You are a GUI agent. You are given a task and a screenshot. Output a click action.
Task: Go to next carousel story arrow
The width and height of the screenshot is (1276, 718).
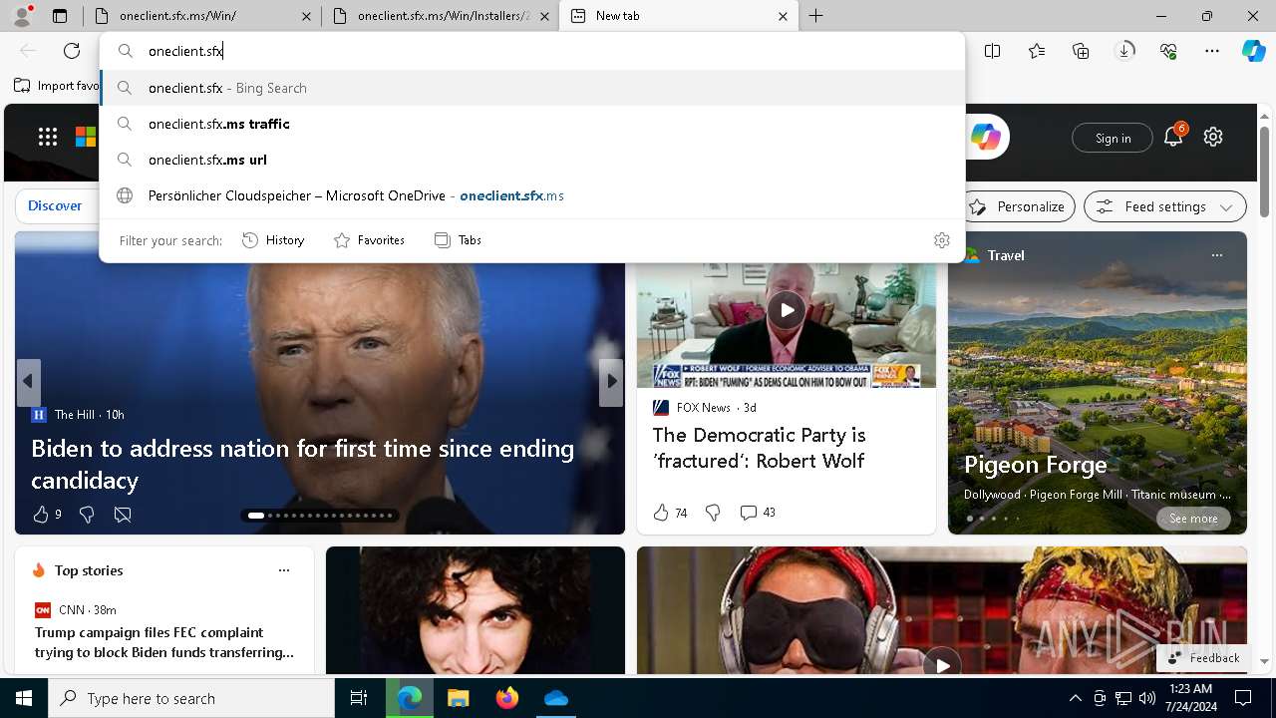(x=611, y=381)
